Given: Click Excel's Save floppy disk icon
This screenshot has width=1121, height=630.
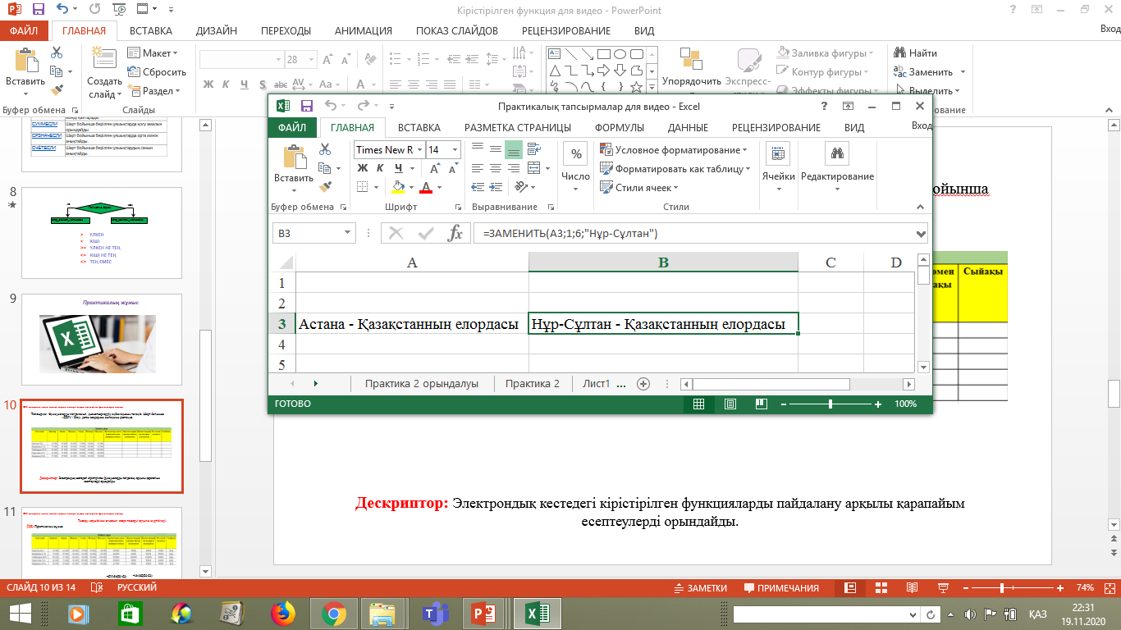Looking at the screenshot, I should point(307,106).
